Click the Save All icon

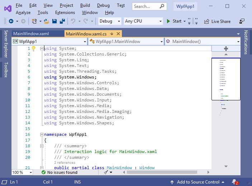click(62, 21)
